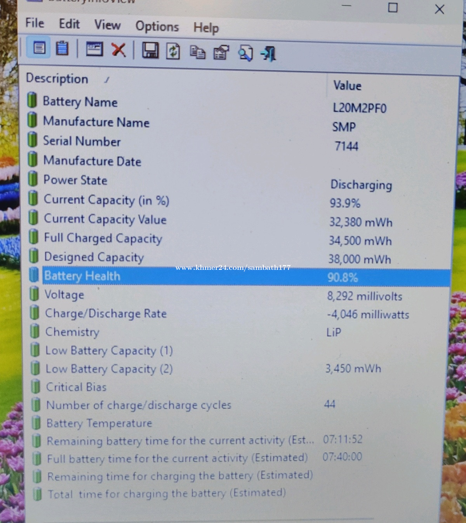The image size is (466, 523).
Task: Click the 32,380 mWh value
Action: (x=361, y=222)
